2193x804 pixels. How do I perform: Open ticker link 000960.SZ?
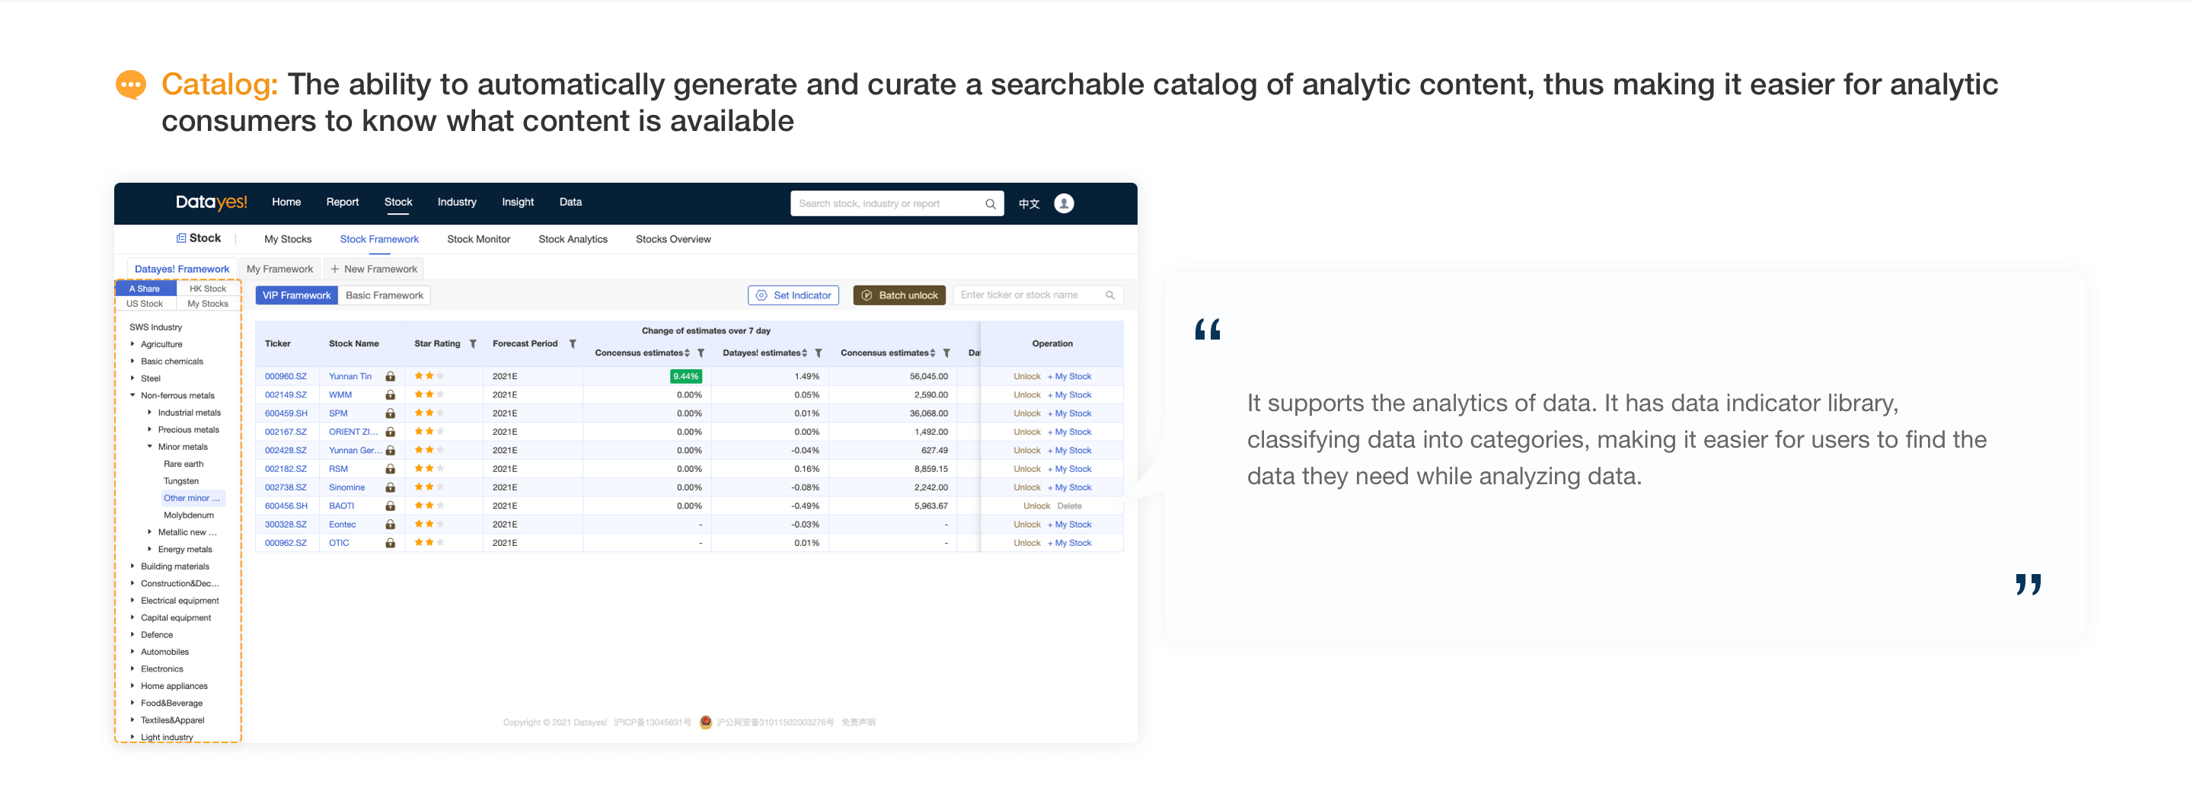286,376
